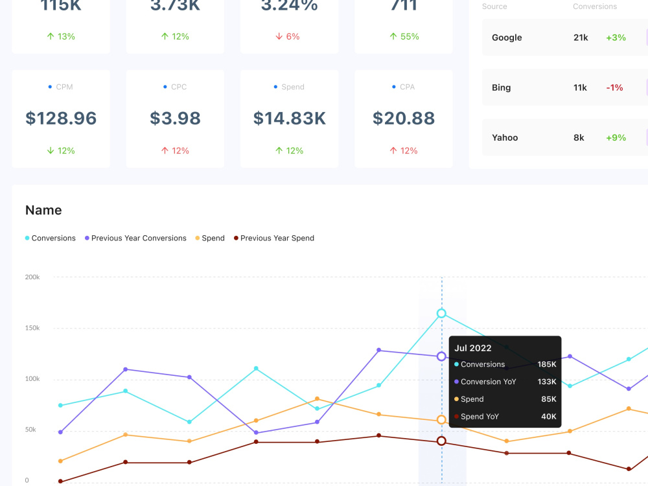Click the Jul 2022 tooltip title
This screenshot has width=648, height=486.
473,348
